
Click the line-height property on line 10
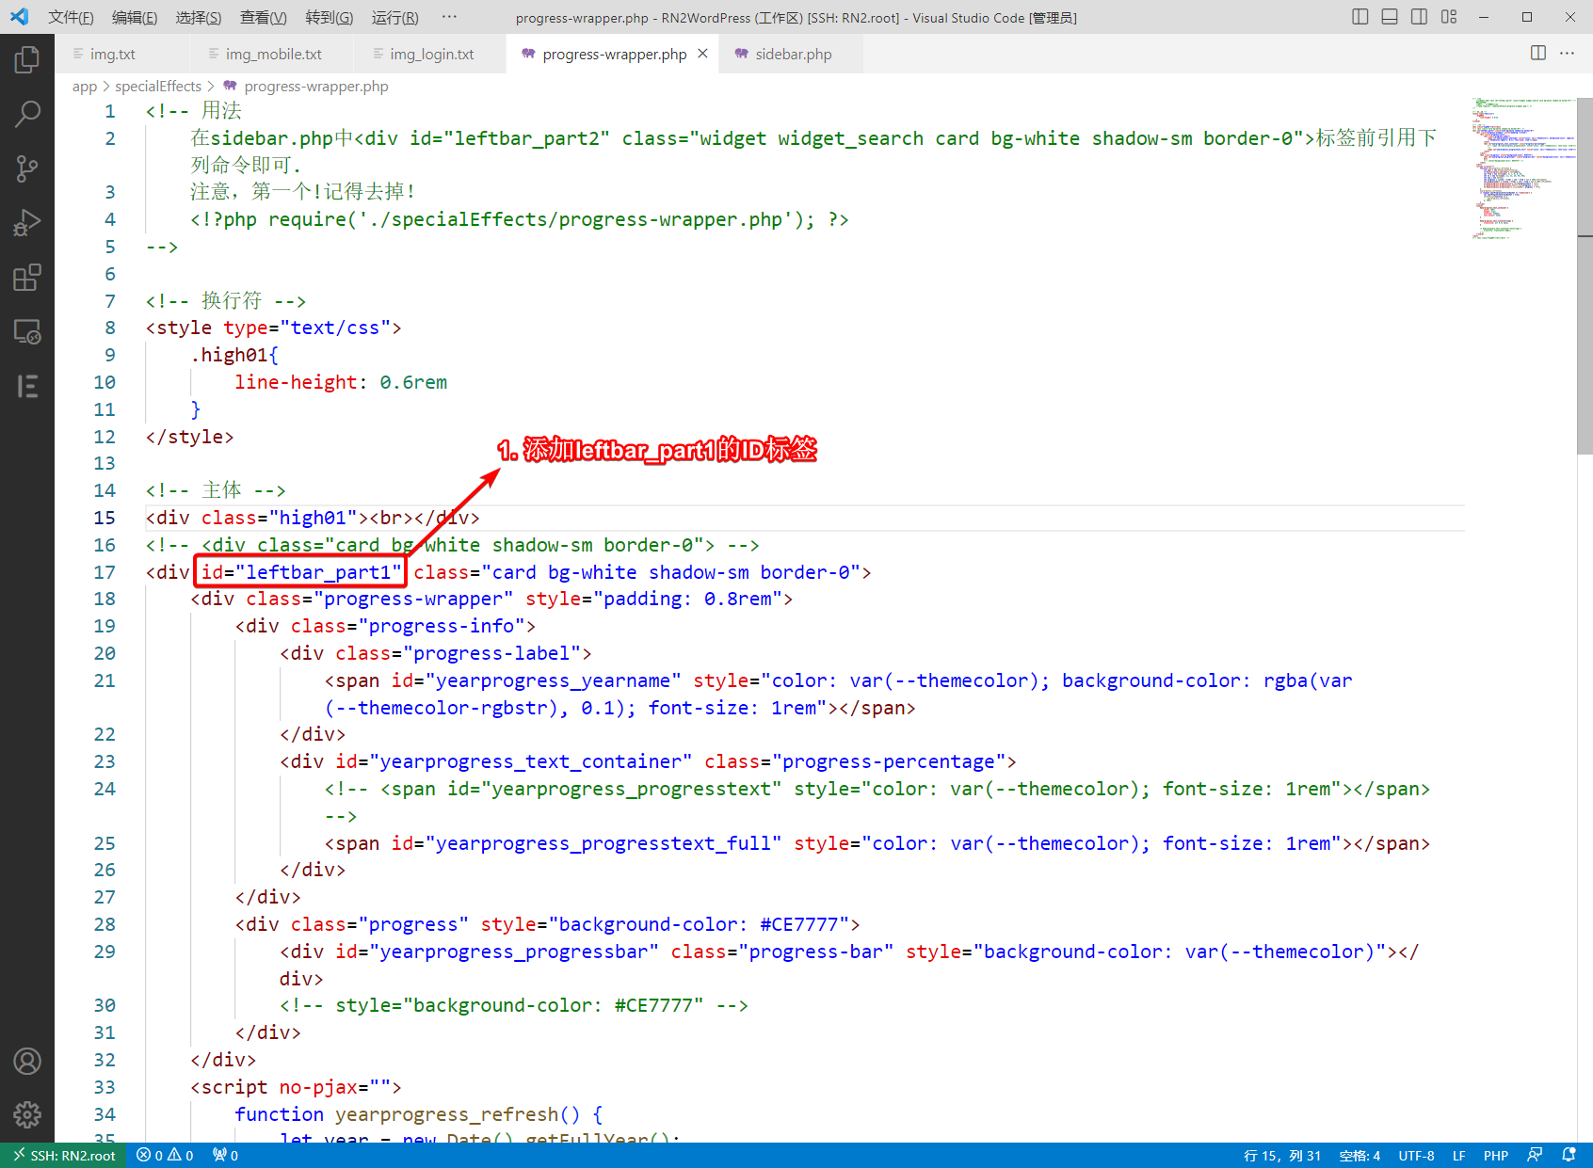[x=296, y=382]
